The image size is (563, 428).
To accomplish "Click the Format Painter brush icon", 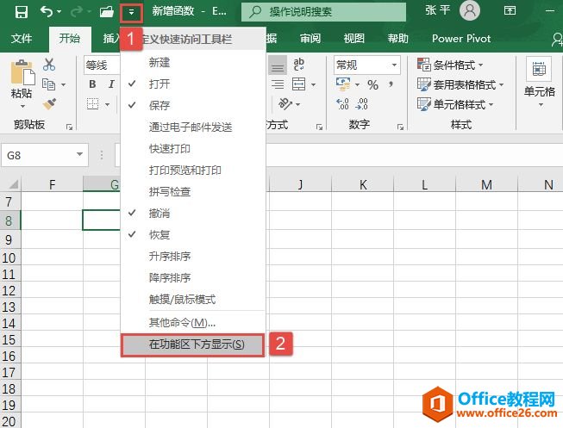I will 49,104.
